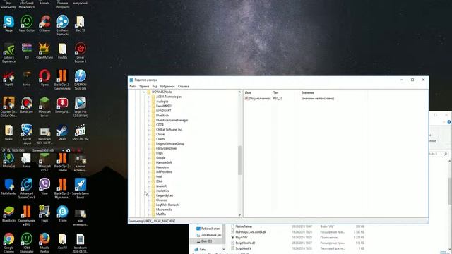Open the Bandicam overlay dropdown arrow
This screenshot has width=452, height=254.
63,150
